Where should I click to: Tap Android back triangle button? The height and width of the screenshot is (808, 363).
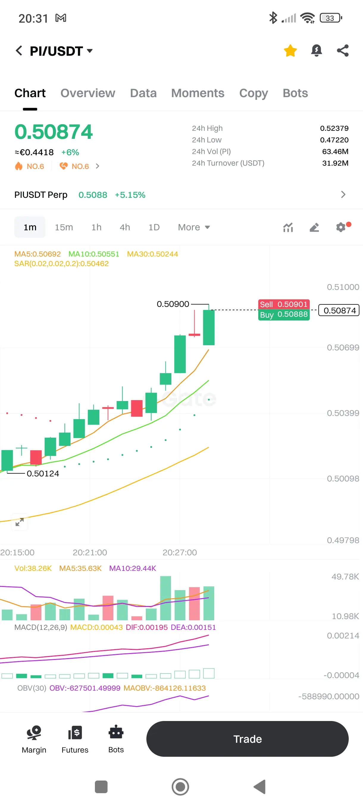coord(260,787)
